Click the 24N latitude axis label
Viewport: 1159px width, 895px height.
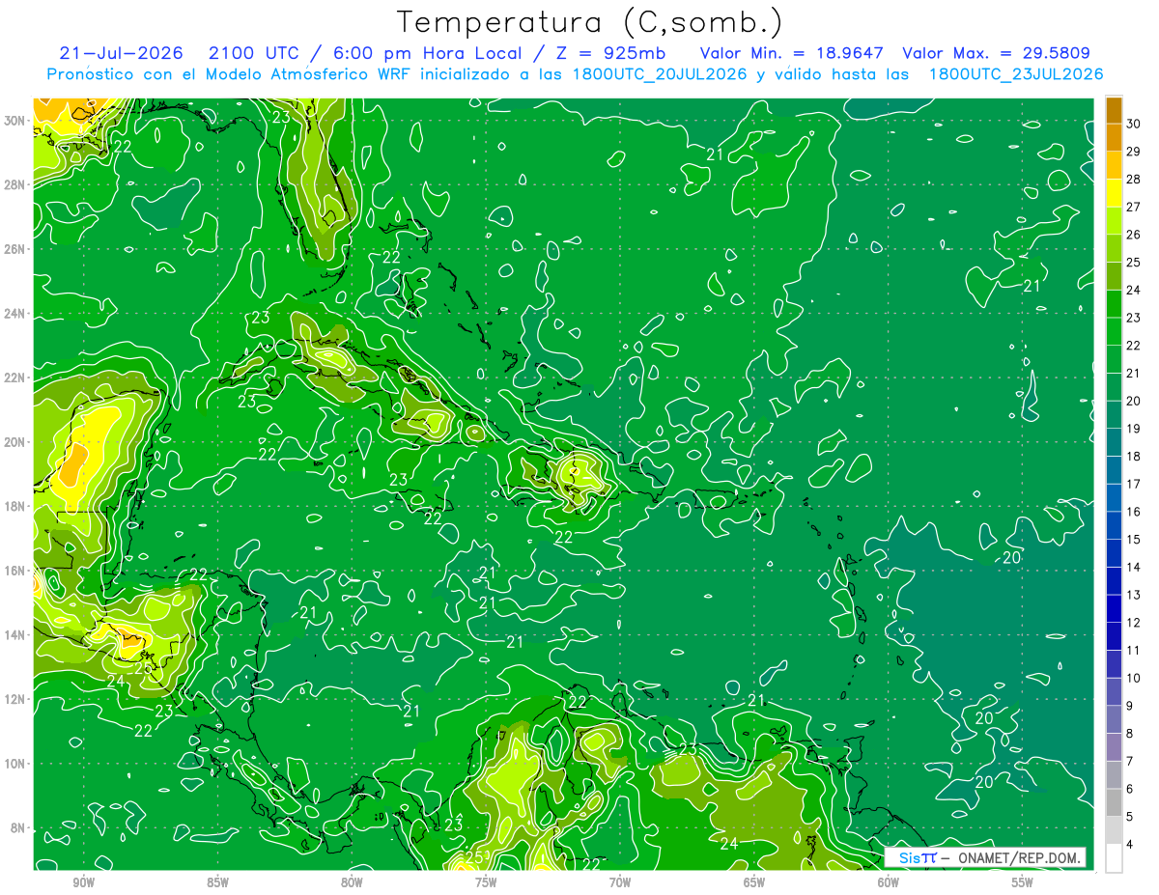click(x=16, y=314)
